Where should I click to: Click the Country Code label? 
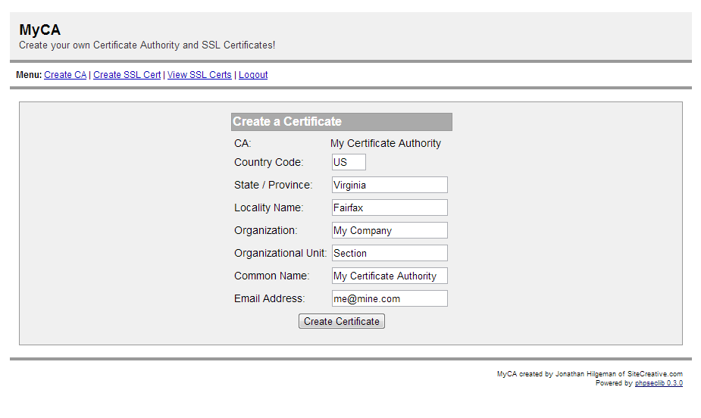pyautogui.click(x=269, y=162)
